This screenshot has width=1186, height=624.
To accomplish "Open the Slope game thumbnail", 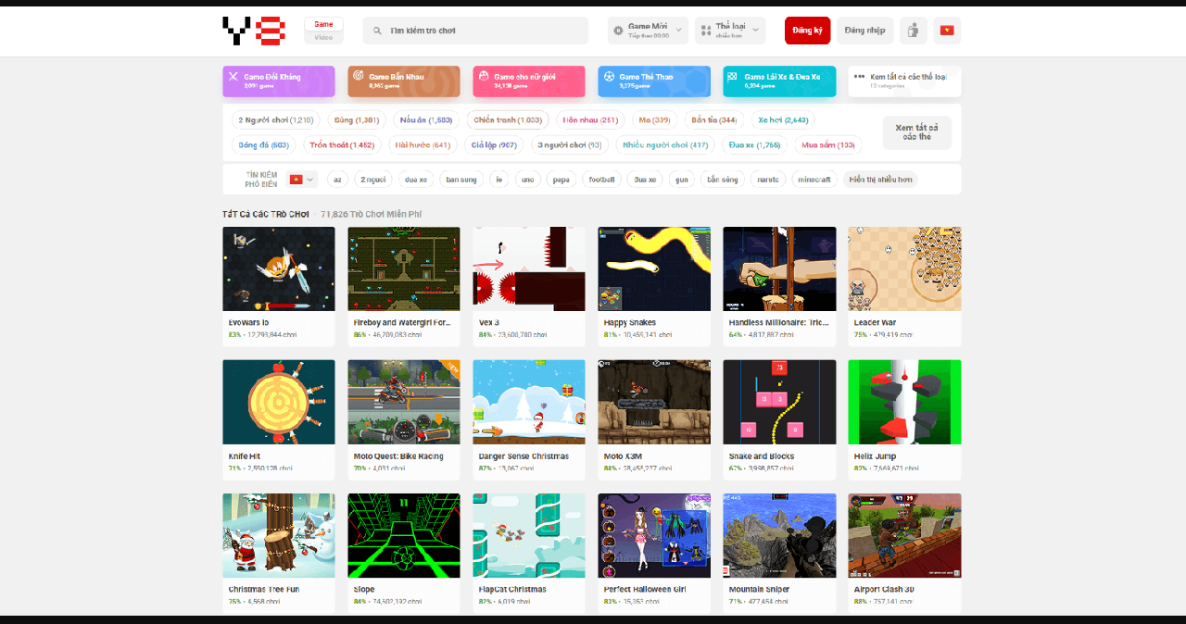I will [x=403, y=535].
